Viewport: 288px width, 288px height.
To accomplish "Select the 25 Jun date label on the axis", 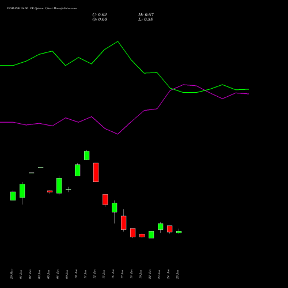I will tap(178, 274).
